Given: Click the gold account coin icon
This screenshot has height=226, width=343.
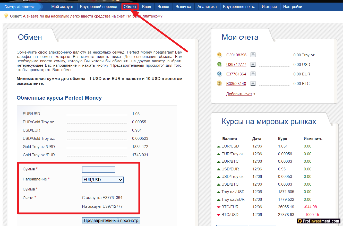Looking at the screenshot, I should [219, 55].
